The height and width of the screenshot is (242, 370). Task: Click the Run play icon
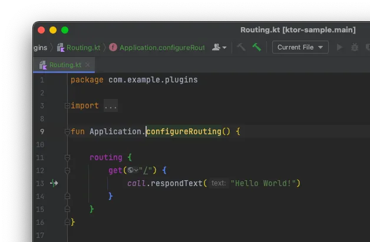coord(339,47)
